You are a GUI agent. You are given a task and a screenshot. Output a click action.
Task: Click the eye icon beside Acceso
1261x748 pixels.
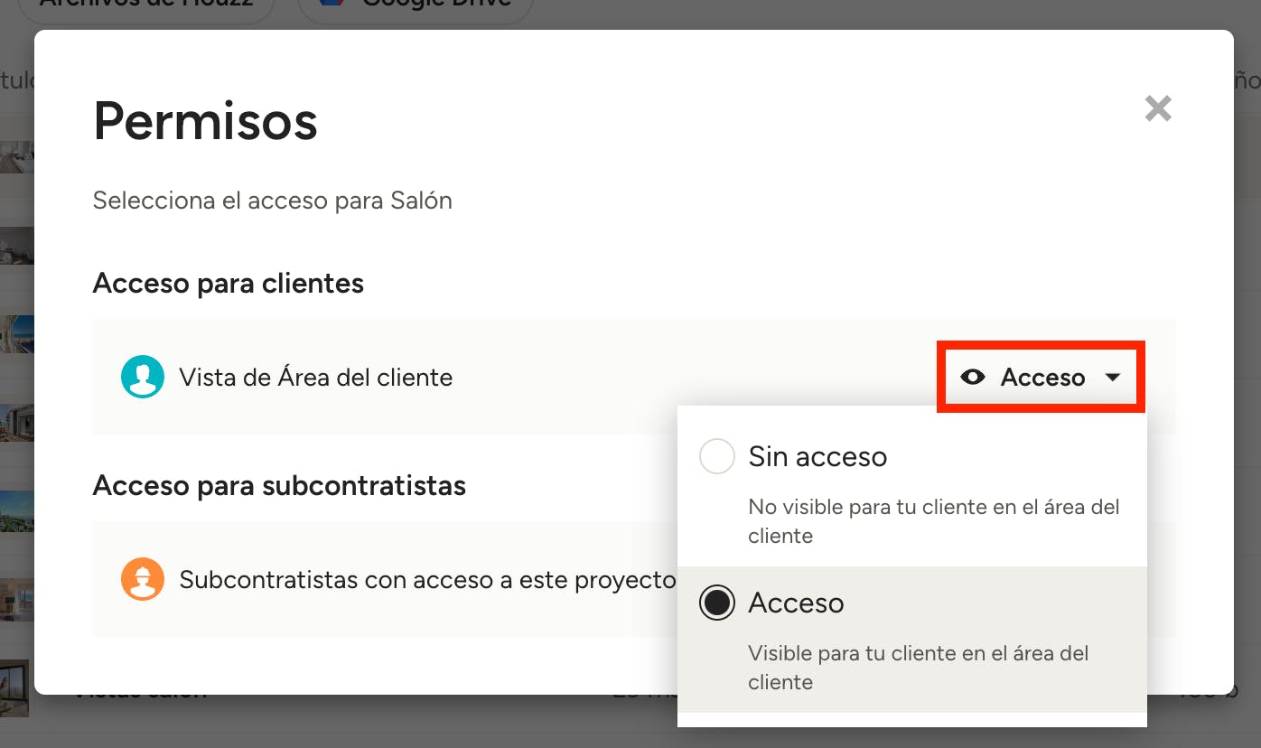(x=973, y=377)
